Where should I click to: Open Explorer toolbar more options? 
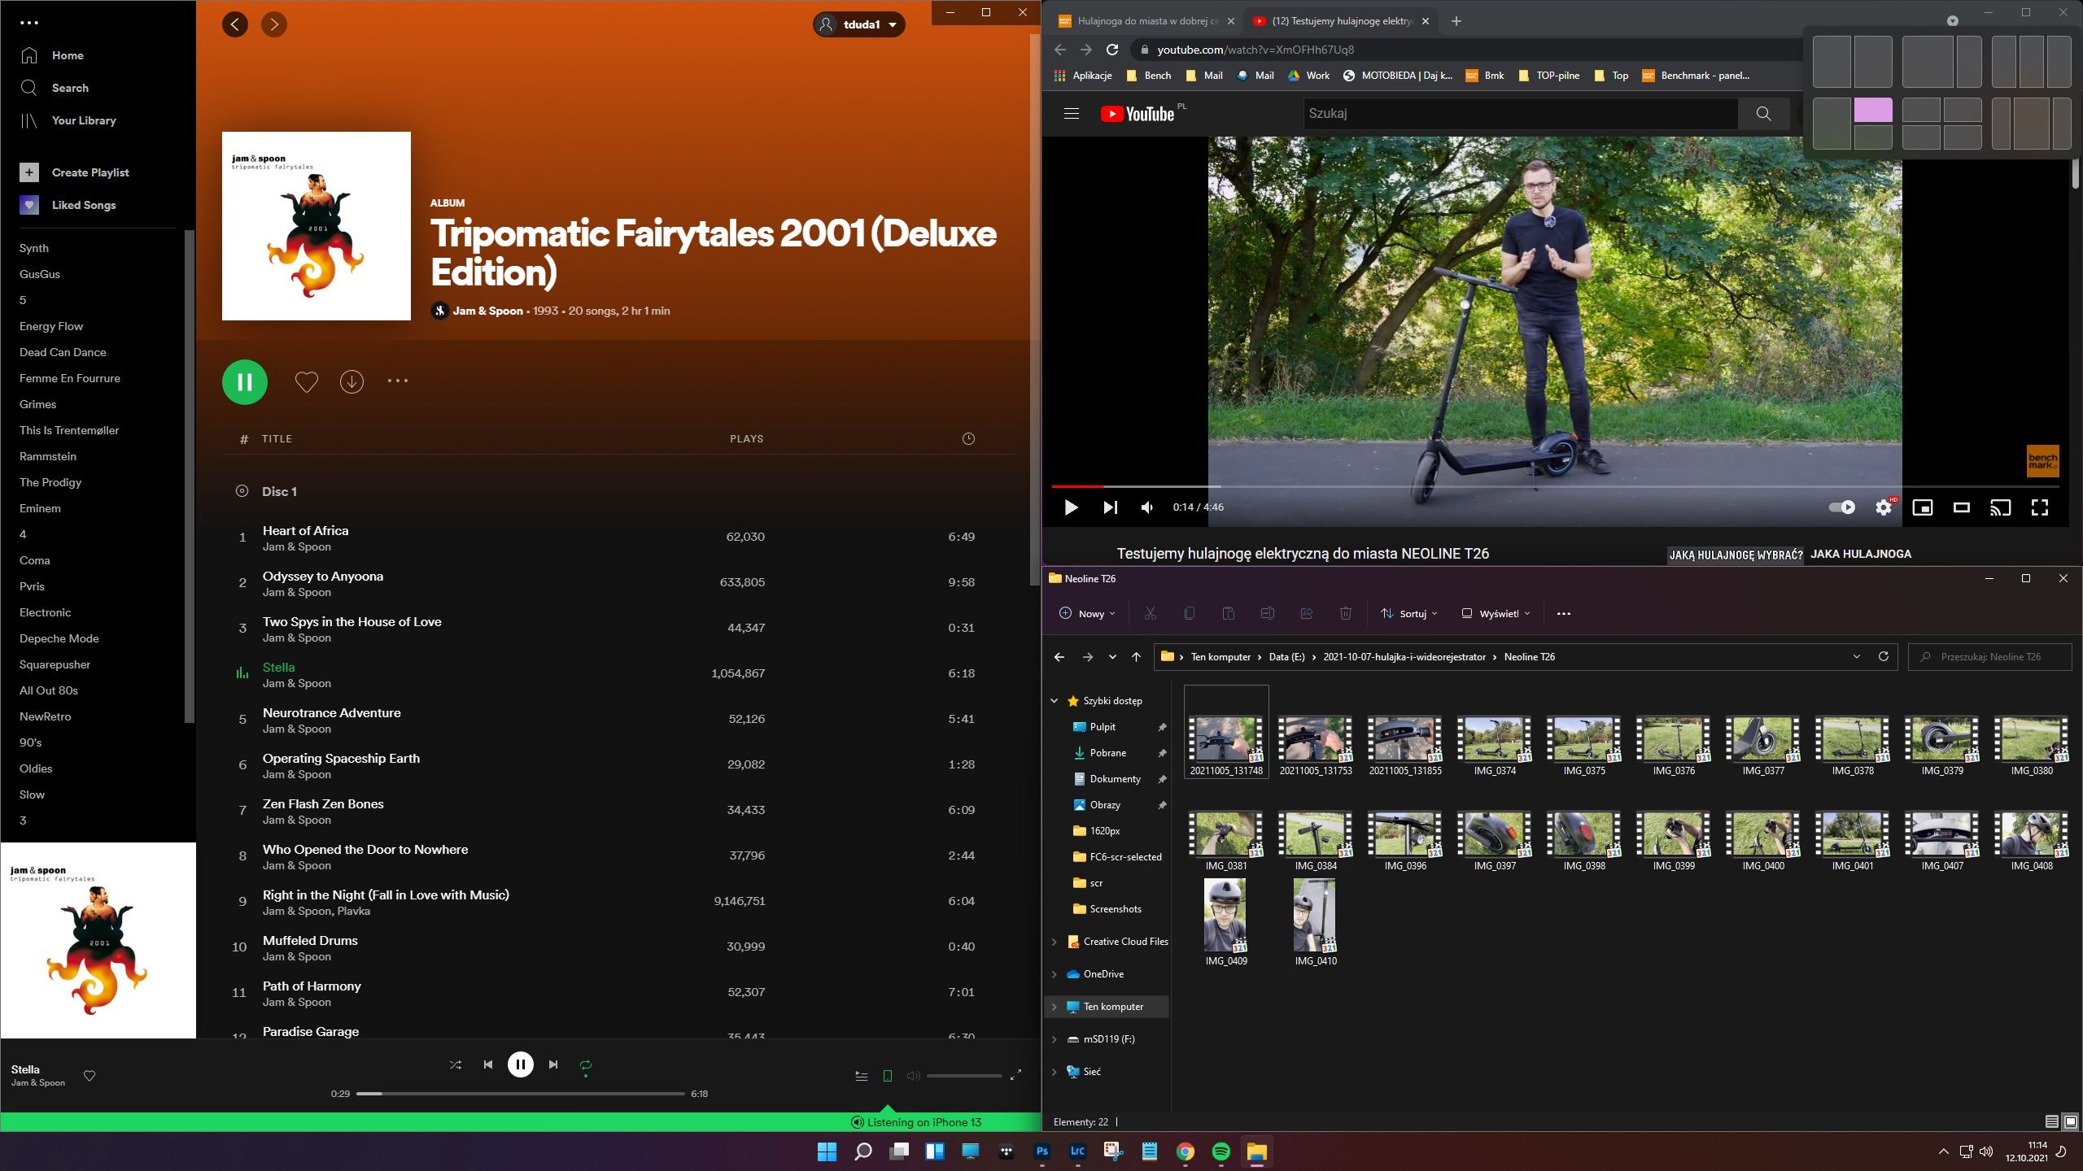(x=1563, y=614)
